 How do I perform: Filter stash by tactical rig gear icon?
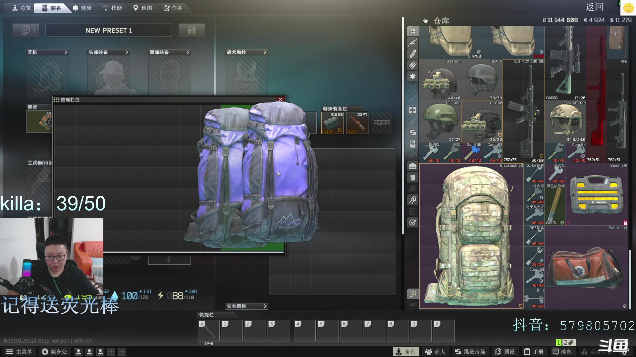pyautogui.click(x=413, y=144)
